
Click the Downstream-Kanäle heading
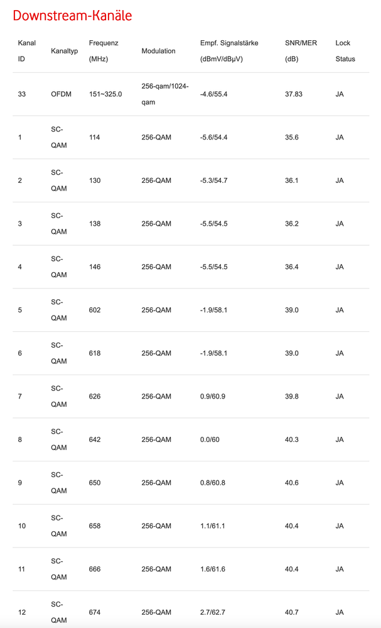(73, 16)
